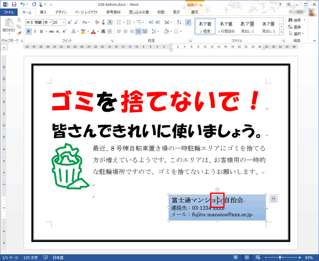This screenshot has width=319, height=261.
Task: Undo the last action
Action: tap(23, 4)
